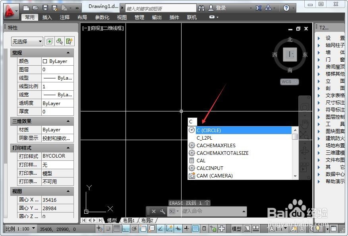
Task: Click the Quick Properties status bar icon
Action: coord(204,229)
